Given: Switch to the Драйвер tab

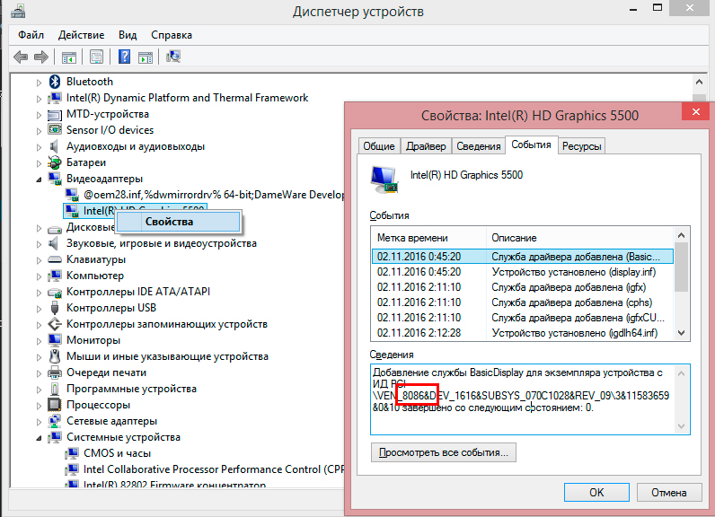Looking at the screenshot, I should pyautogui.click(x=425, y=146).
